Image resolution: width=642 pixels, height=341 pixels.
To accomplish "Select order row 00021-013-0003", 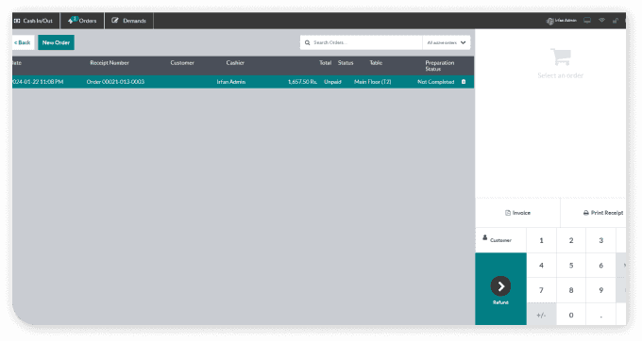I will coord(244,82).
